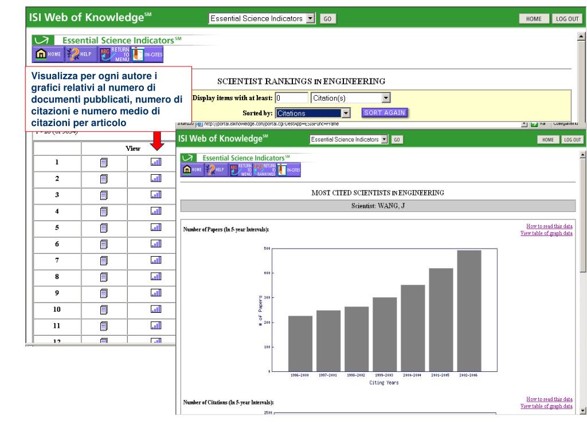The image size is (587, 440).
Task: Click document icon in rank 3 row
Action: tap(104, 195)
